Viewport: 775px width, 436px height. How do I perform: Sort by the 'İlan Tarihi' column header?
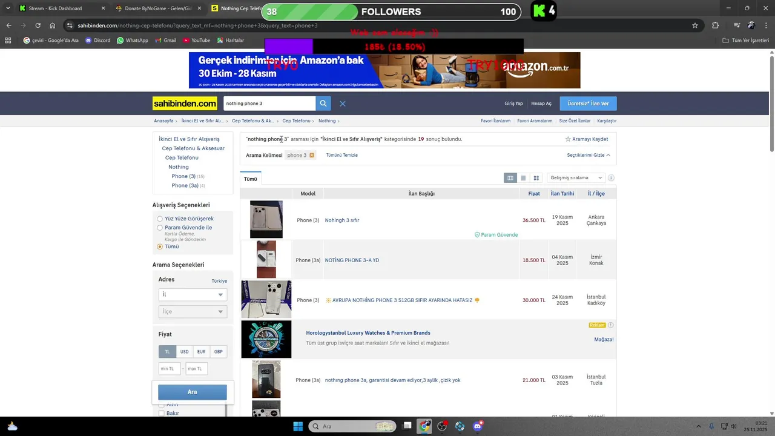coord(562,194)
